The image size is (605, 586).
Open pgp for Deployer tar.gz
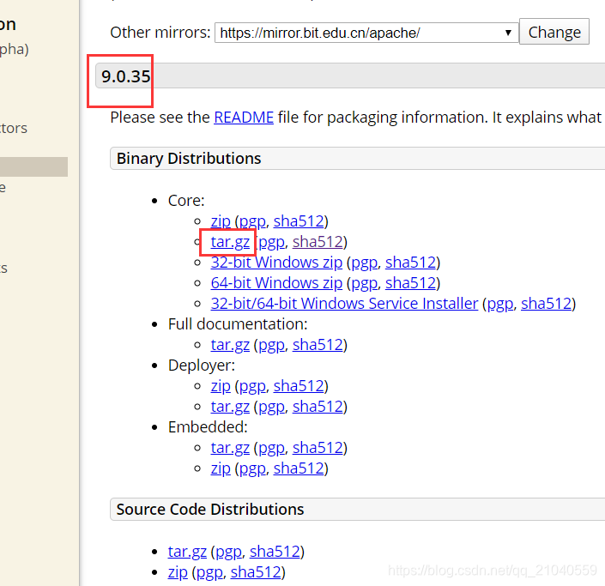tap(272, 407)
